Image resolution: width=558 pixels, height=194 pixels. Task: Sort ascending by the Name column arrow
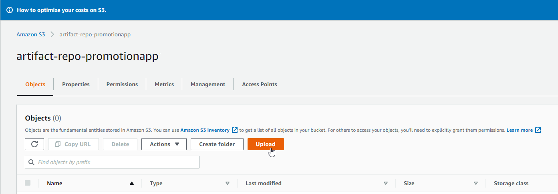click(x=131, y=184)
